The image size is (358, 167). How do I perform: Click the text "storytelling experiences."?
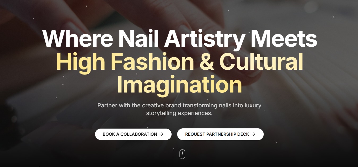[x=179, y=113]
